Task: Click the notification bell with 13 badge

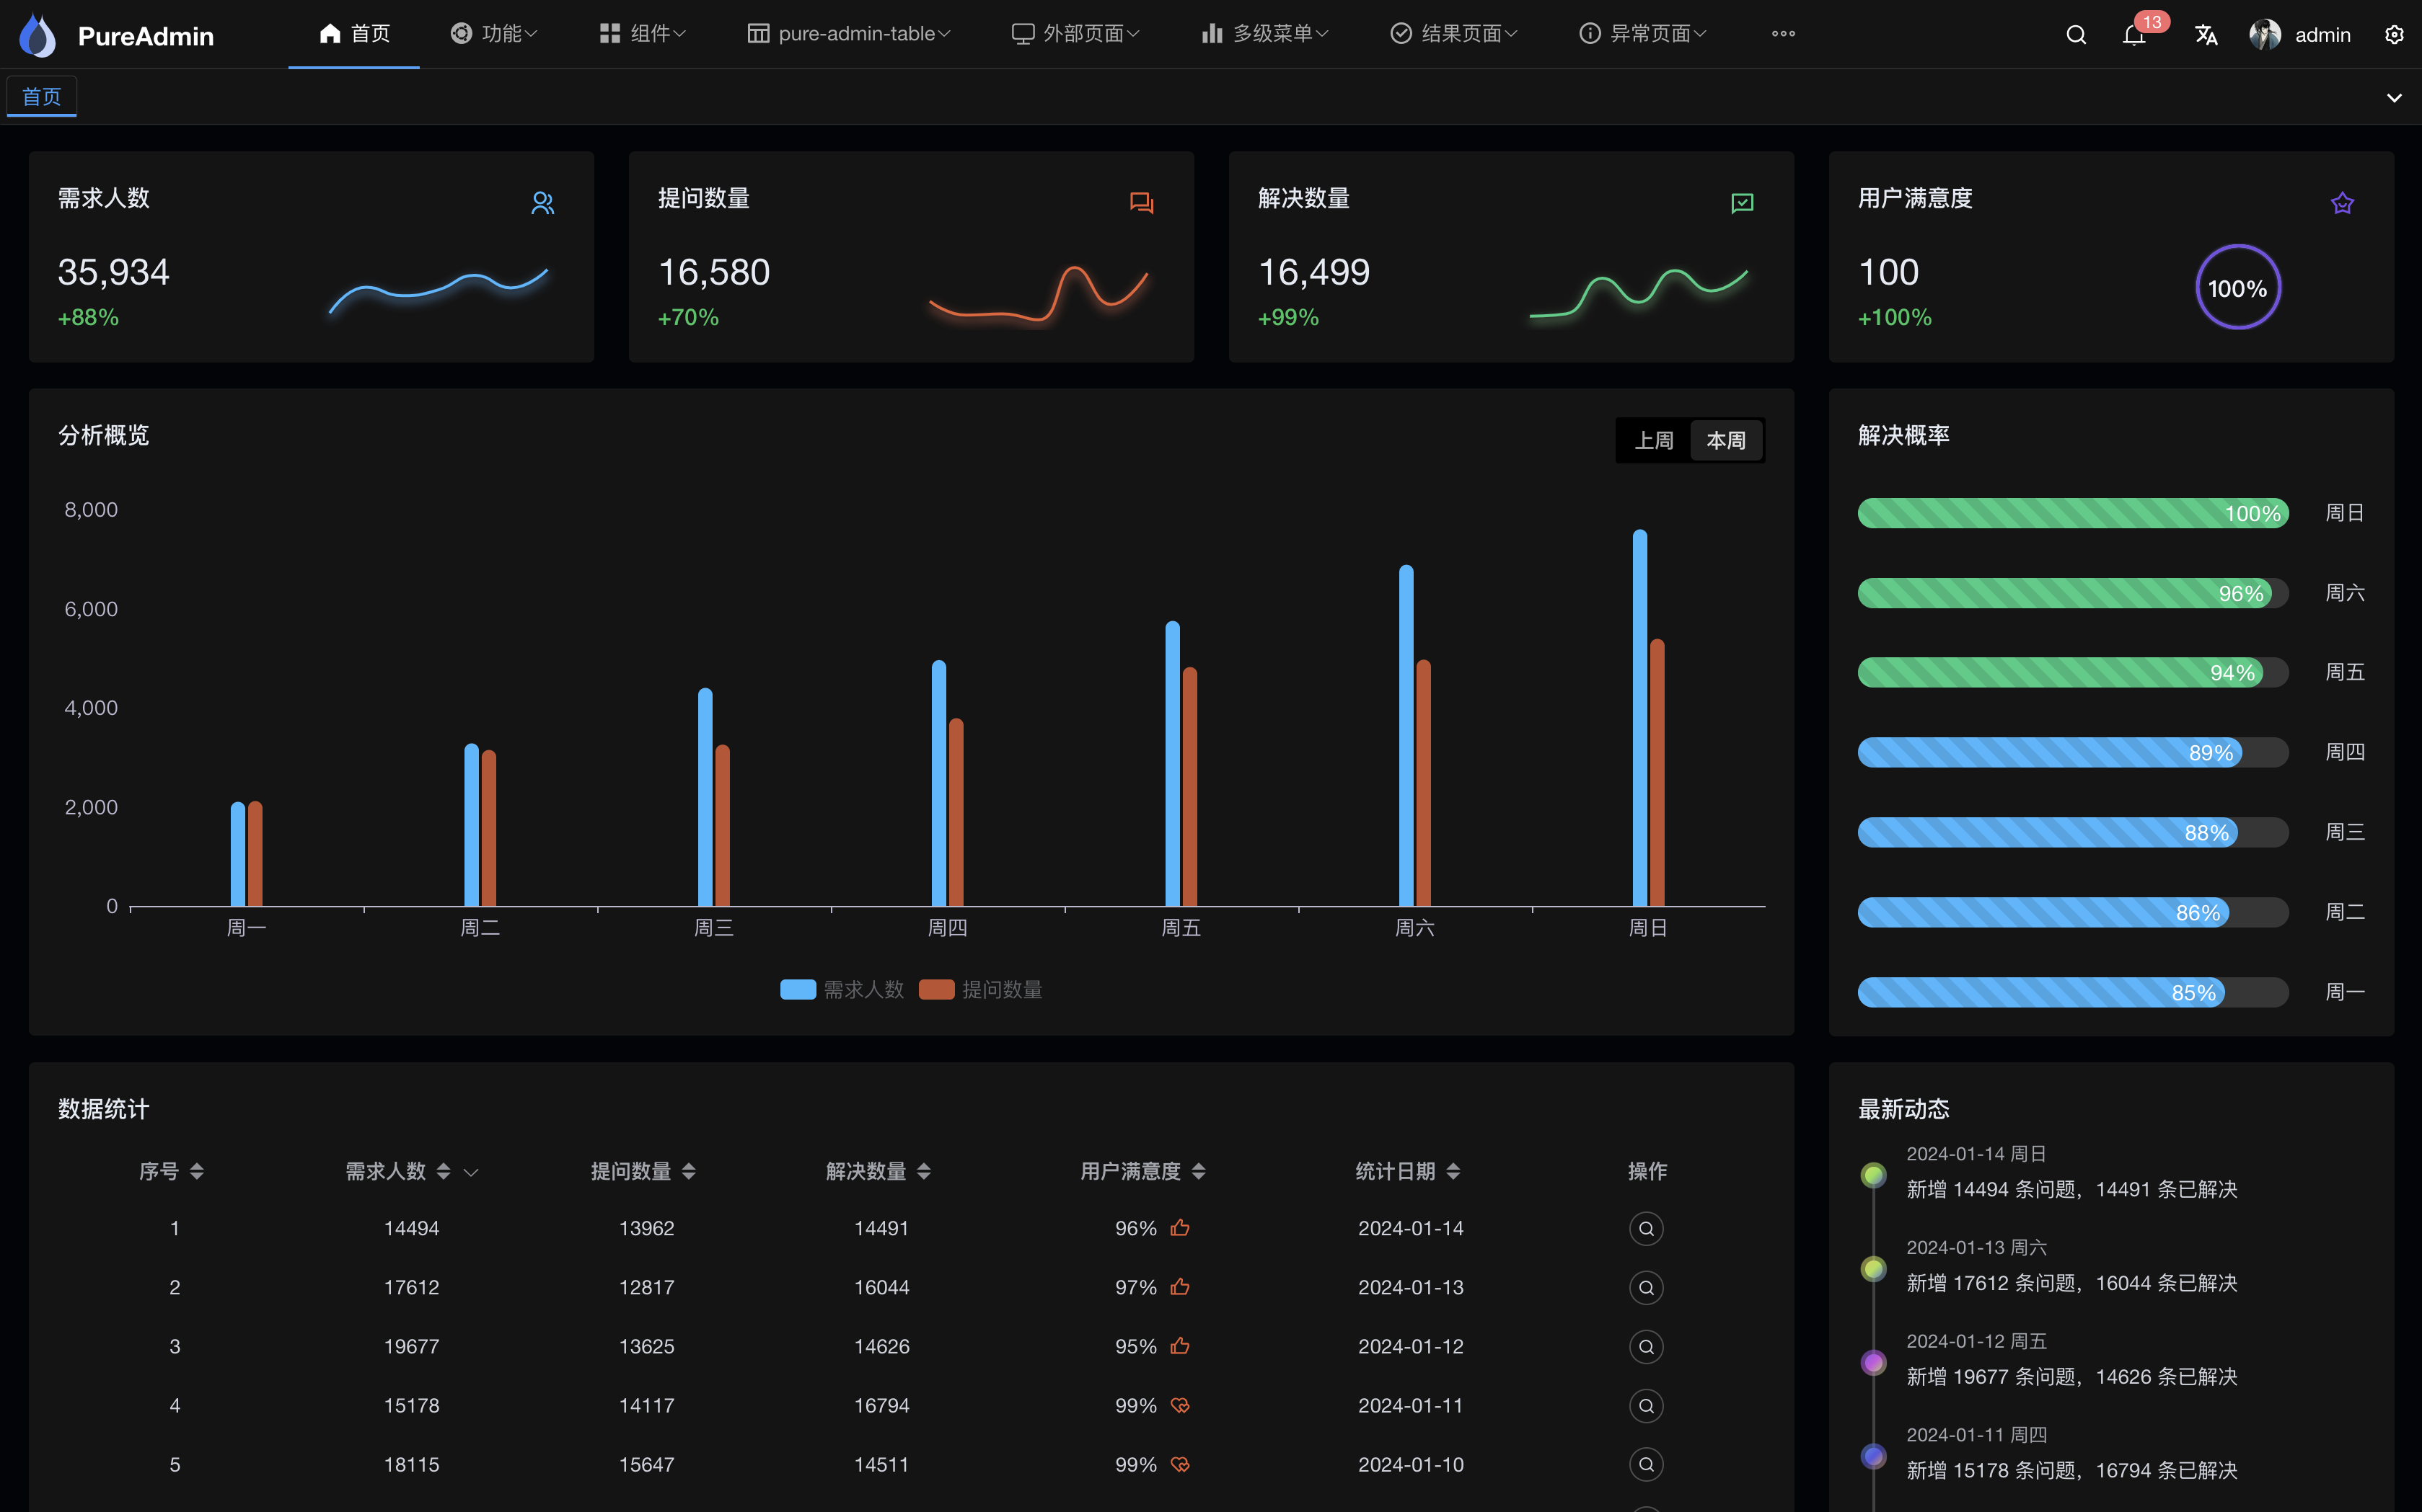Action: point(2135,34)
